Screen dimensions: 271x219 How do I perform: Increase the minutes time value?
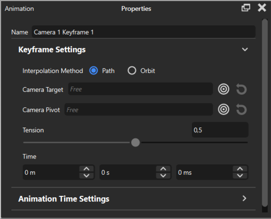click(x=86, y=169)
